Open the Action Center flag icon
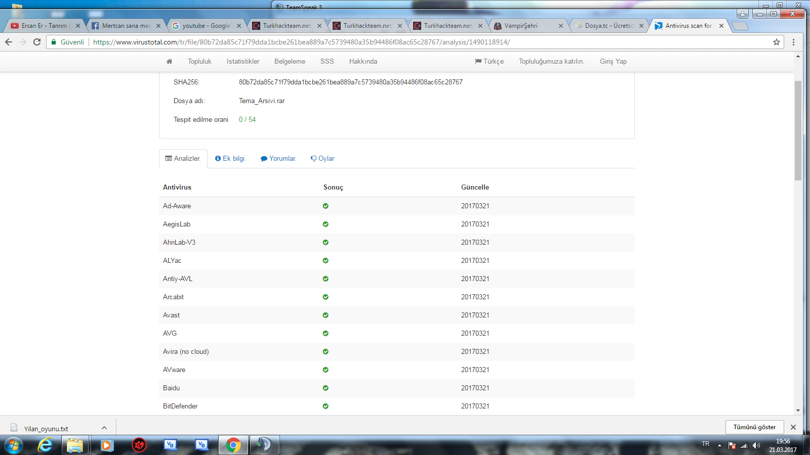 (732, 445)
